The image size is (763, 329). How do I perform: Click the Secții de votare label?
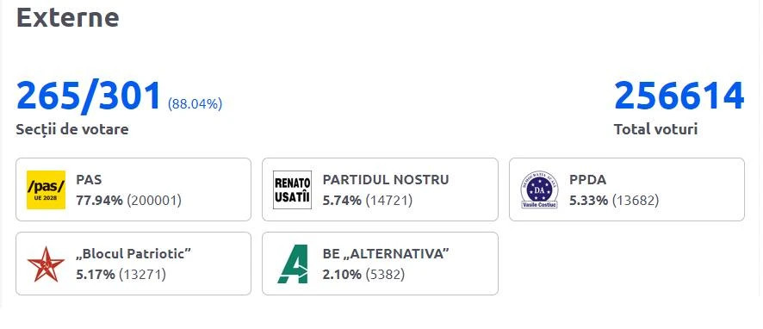pyautogui.click(x=72, y=129)
